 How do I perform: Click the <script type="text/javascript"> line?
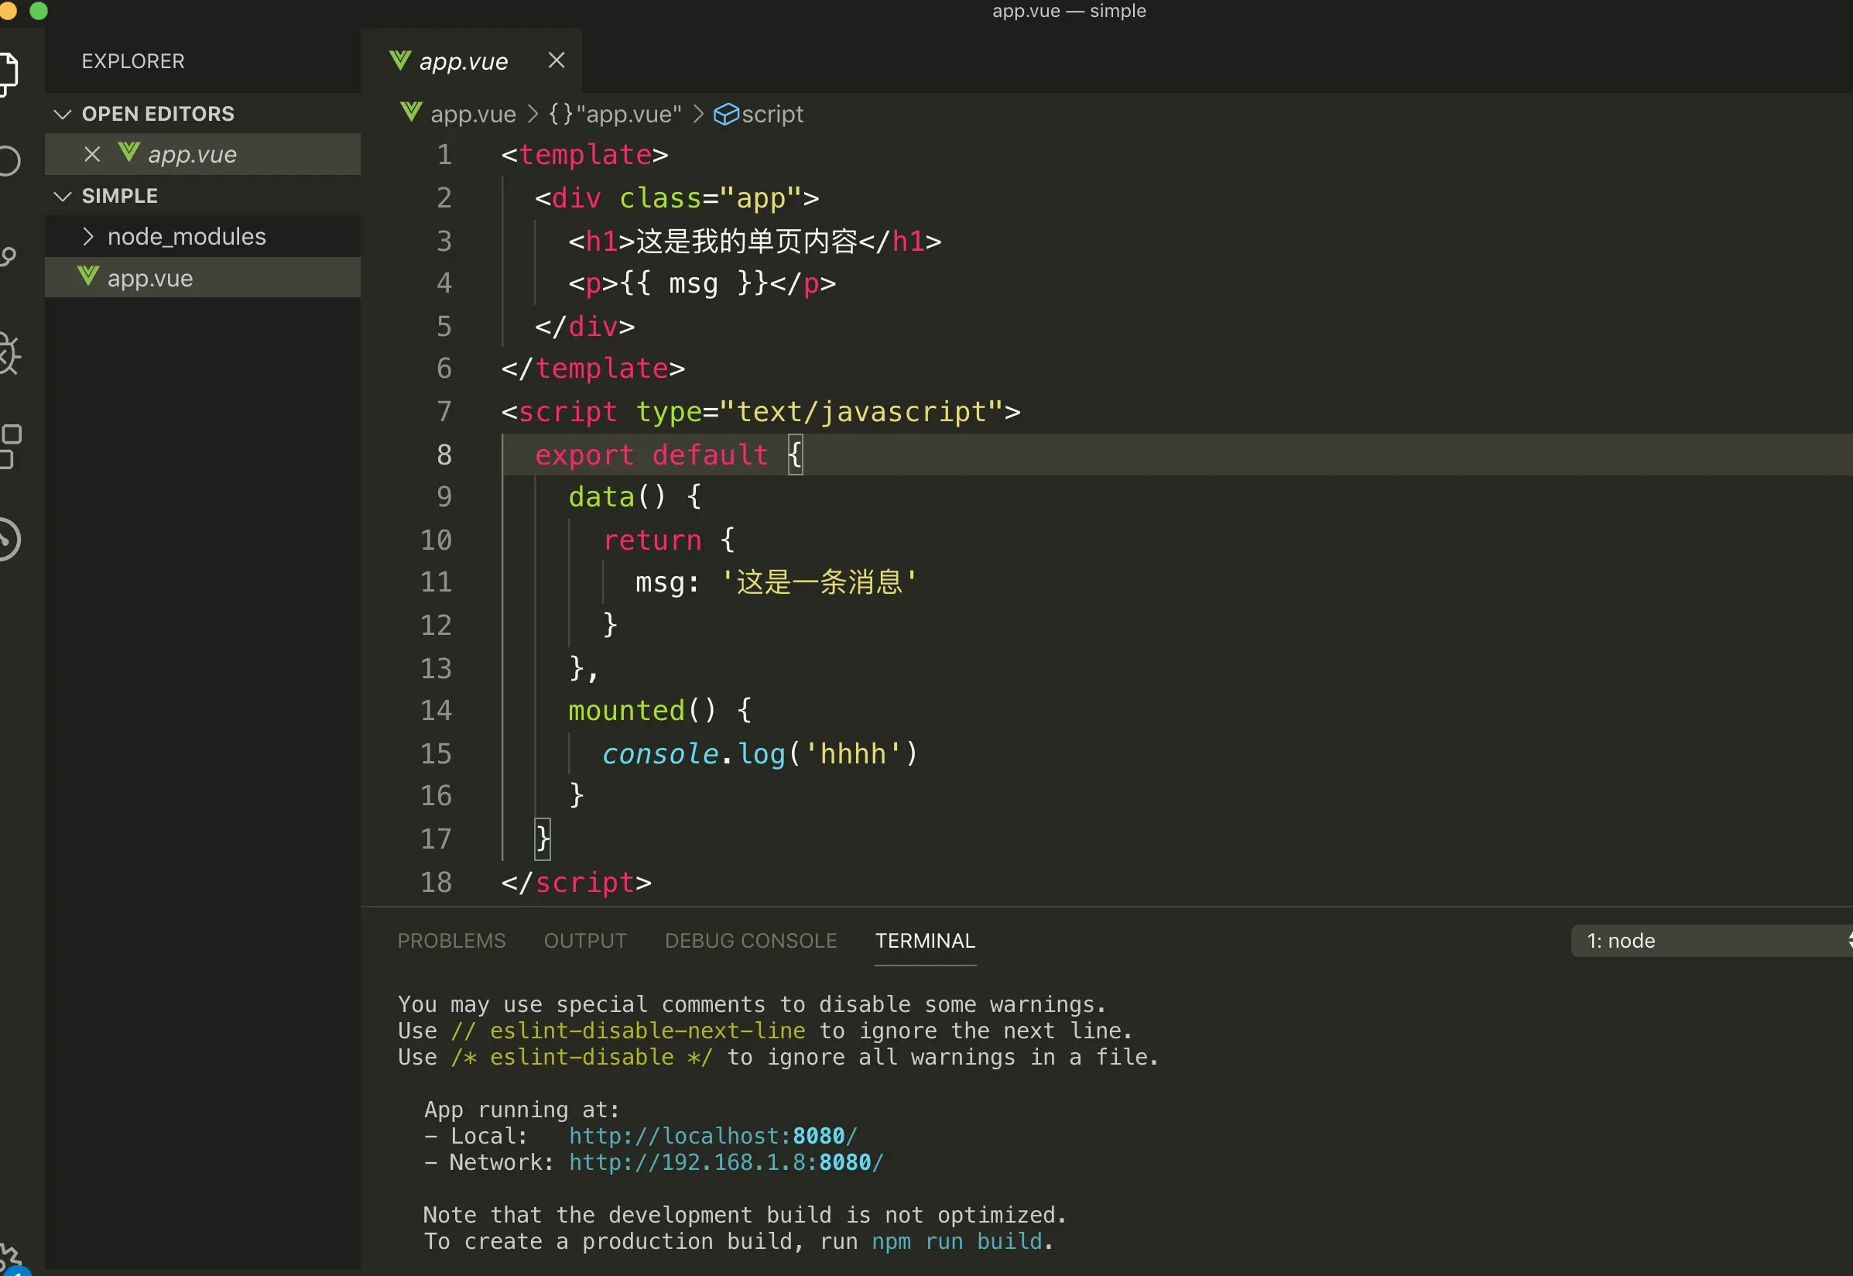tap(761, 412)
